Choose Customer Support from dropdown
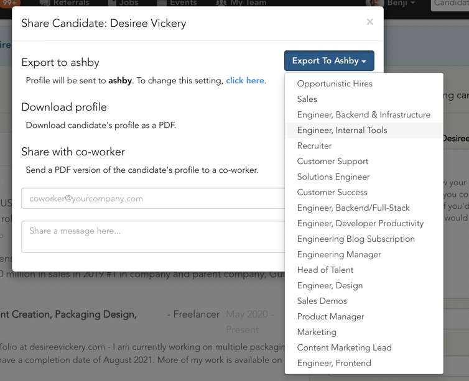This screenshot has height=381, width=469. (x=364, y=162)
